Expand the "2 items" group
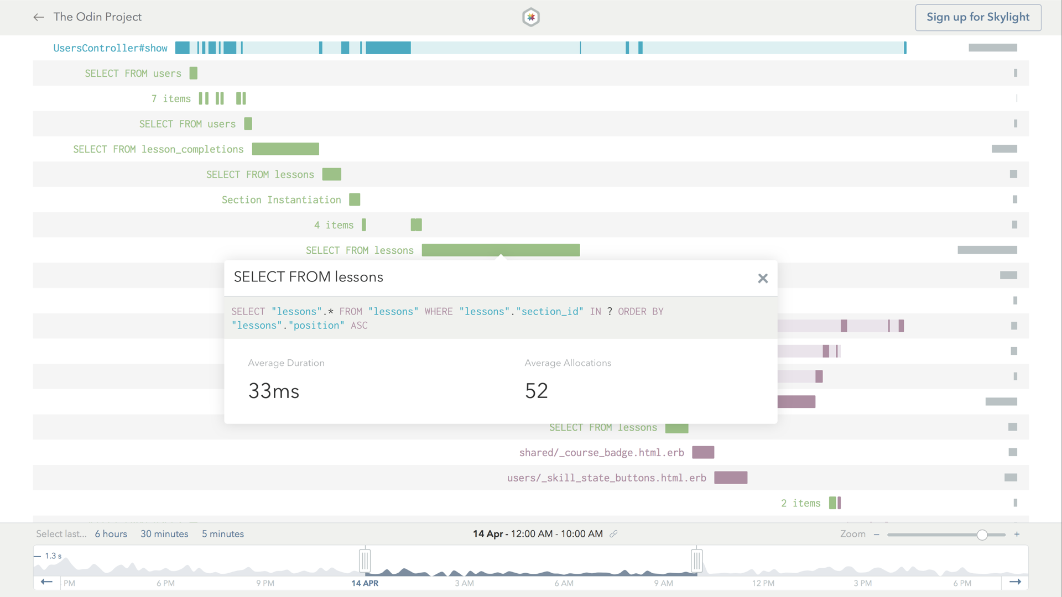 800,503
